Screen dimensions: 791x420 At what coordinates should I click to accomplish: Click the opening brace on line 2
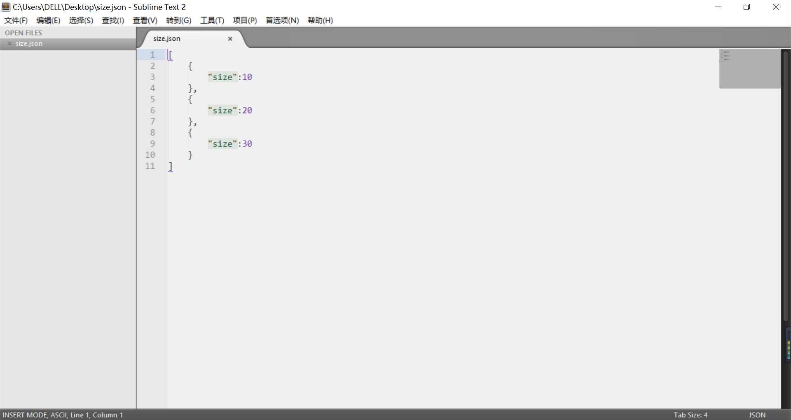190,66
